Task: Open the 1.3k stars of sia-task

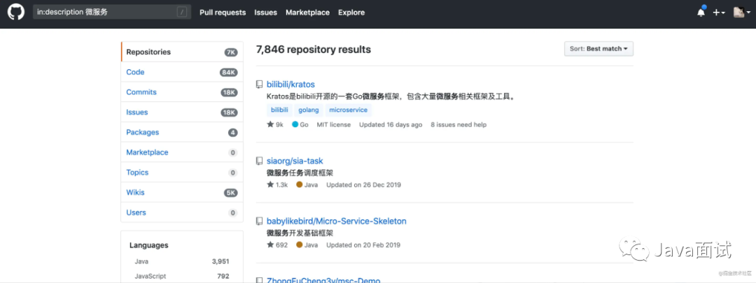Action: [x=277, y=184]
